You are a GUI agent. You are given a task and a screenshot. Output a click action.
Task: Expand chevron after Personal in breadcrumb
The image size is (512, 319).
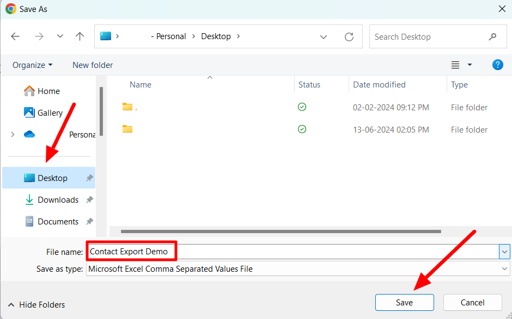[193, 36]
